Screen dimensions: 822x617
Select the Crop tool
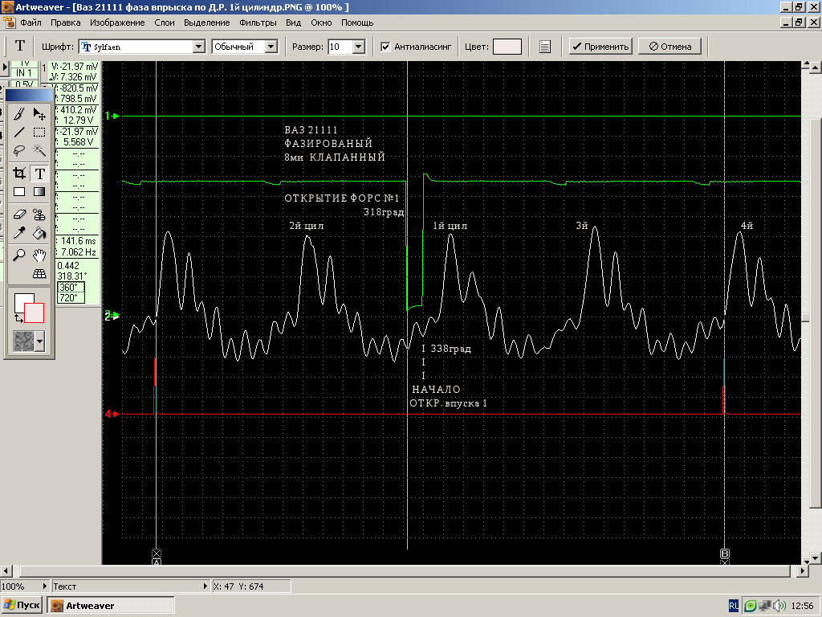pos(19,173)
